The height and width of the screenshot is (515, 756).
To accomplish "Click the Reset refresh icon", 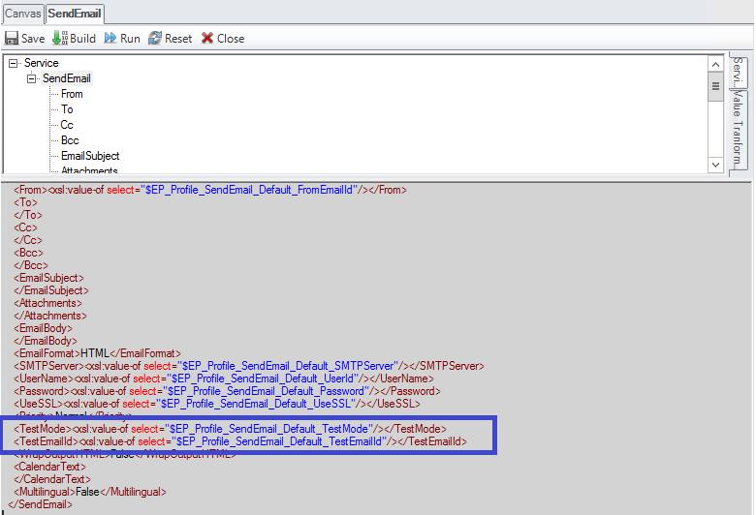I will [155, 38].
